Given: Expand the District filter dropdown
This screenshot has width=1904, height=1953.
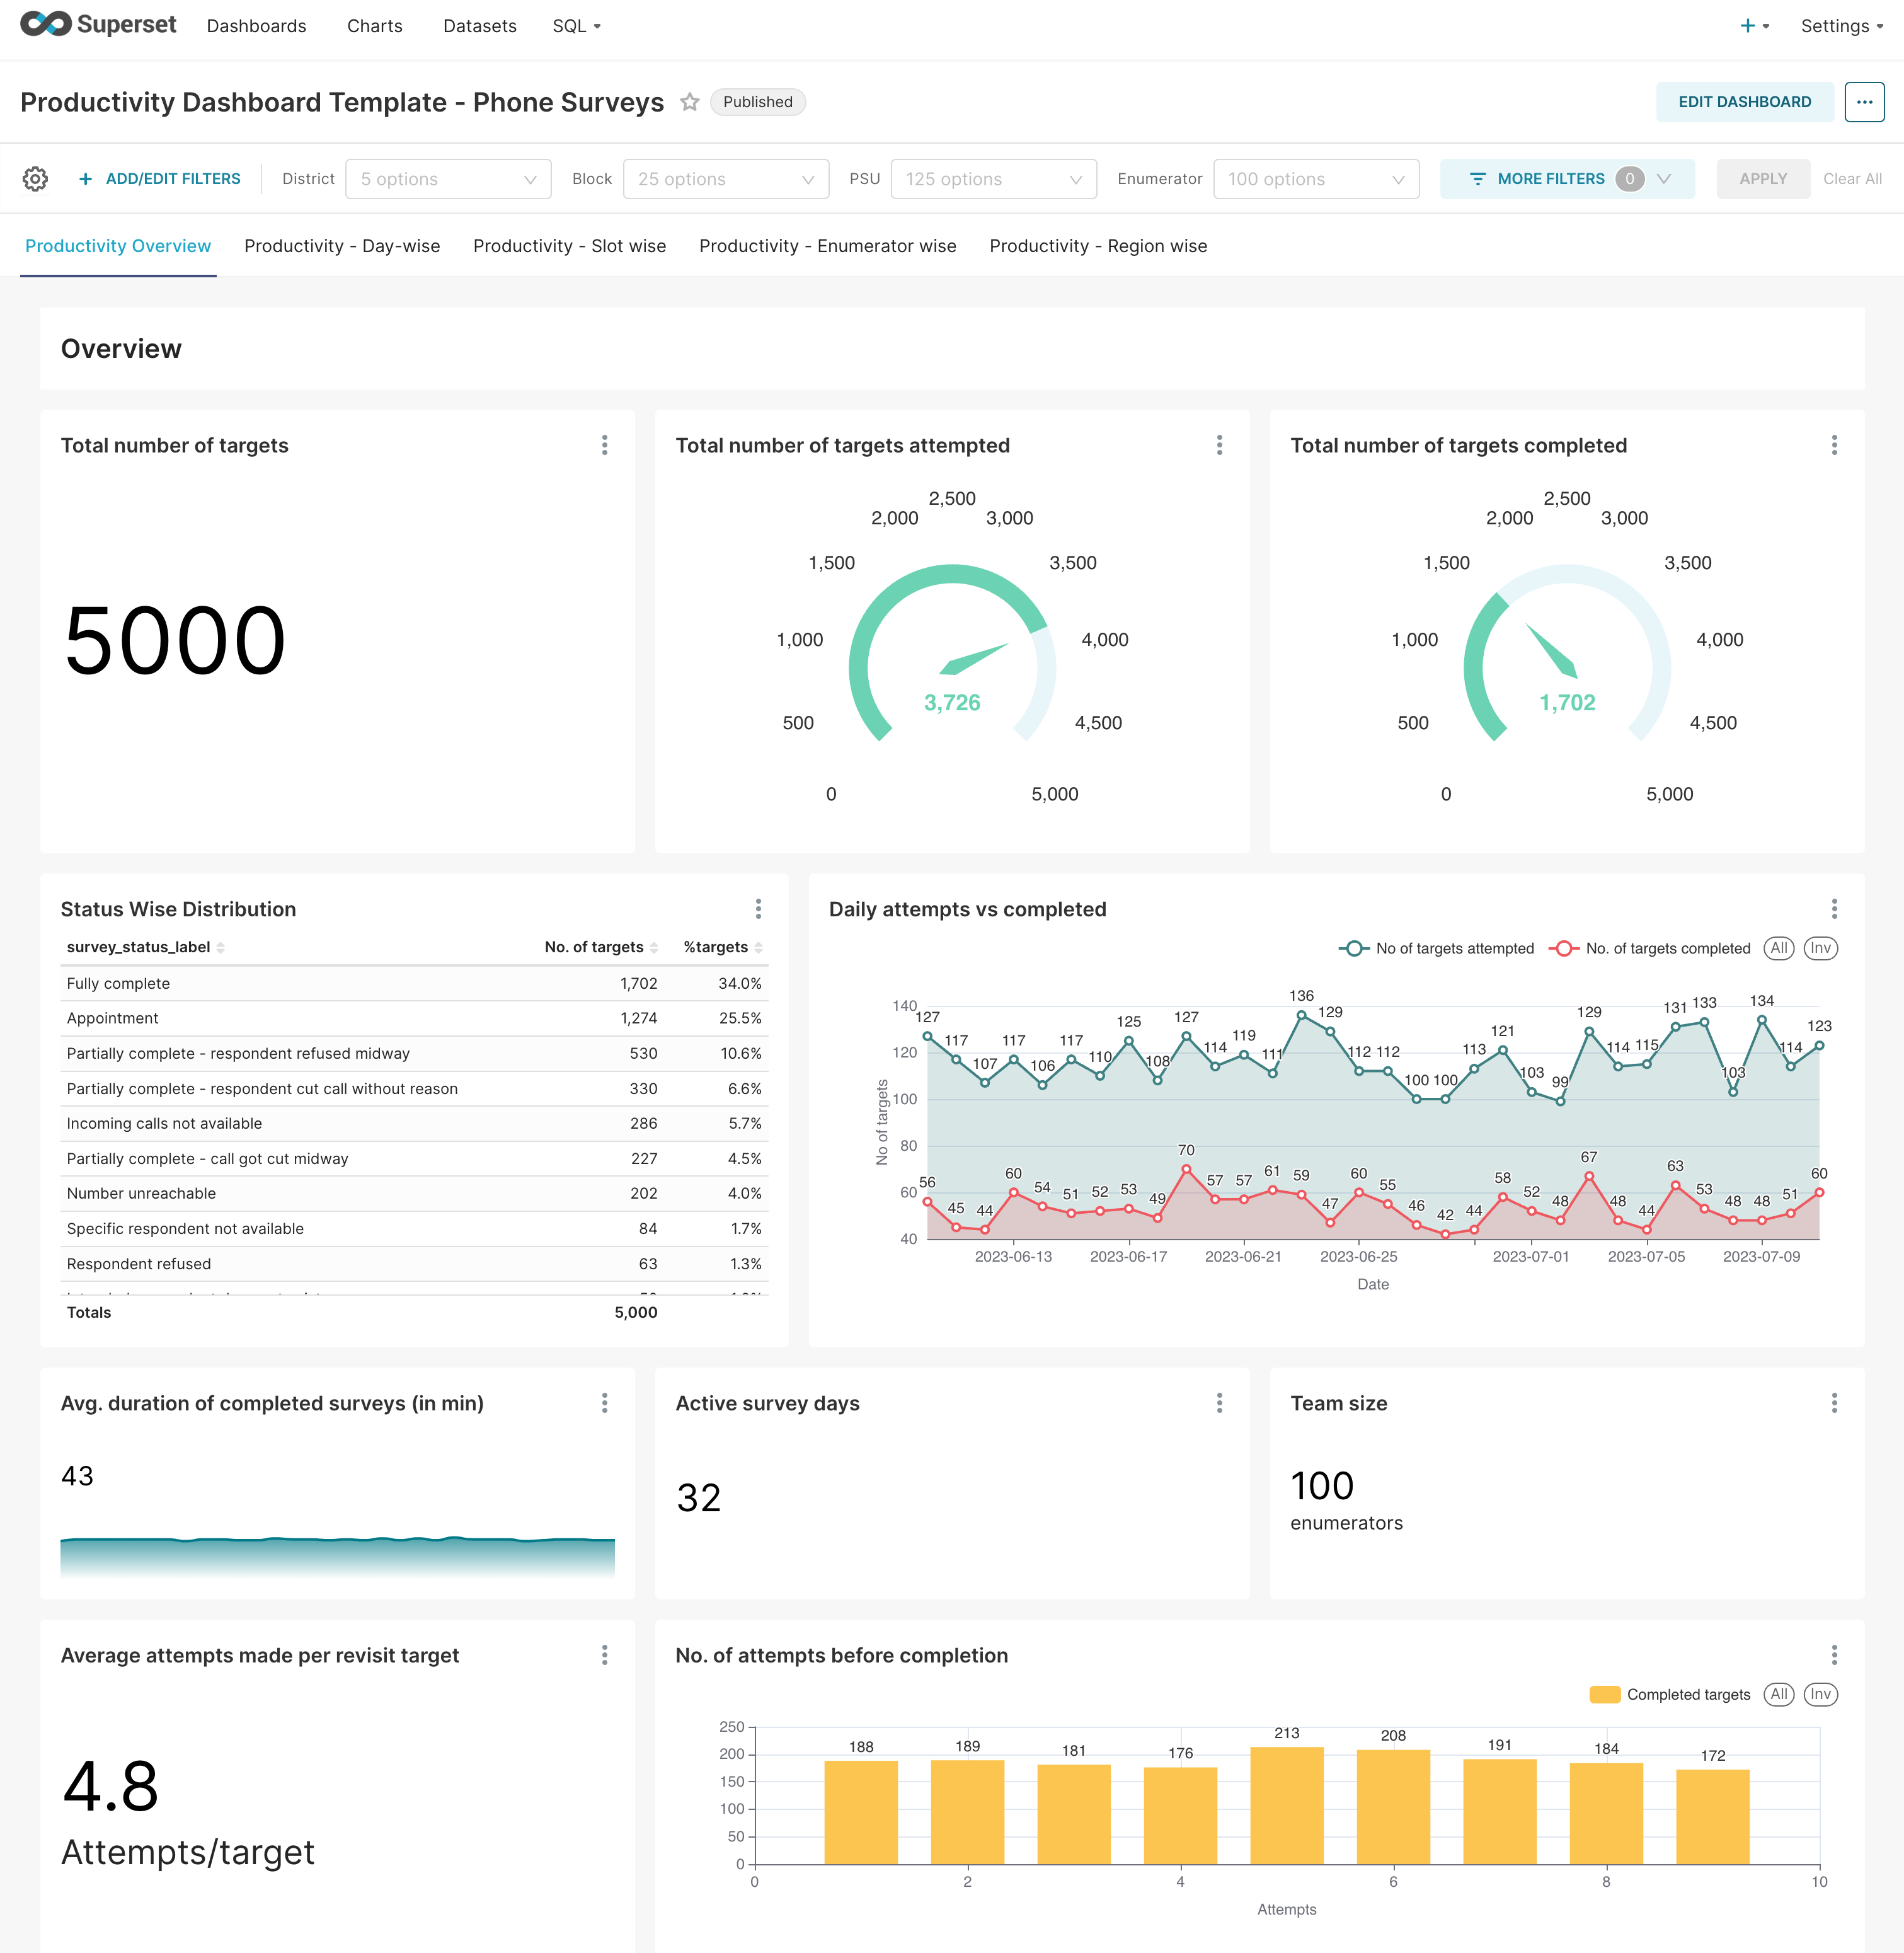Looking at the screenshot, I should [448, 179].
